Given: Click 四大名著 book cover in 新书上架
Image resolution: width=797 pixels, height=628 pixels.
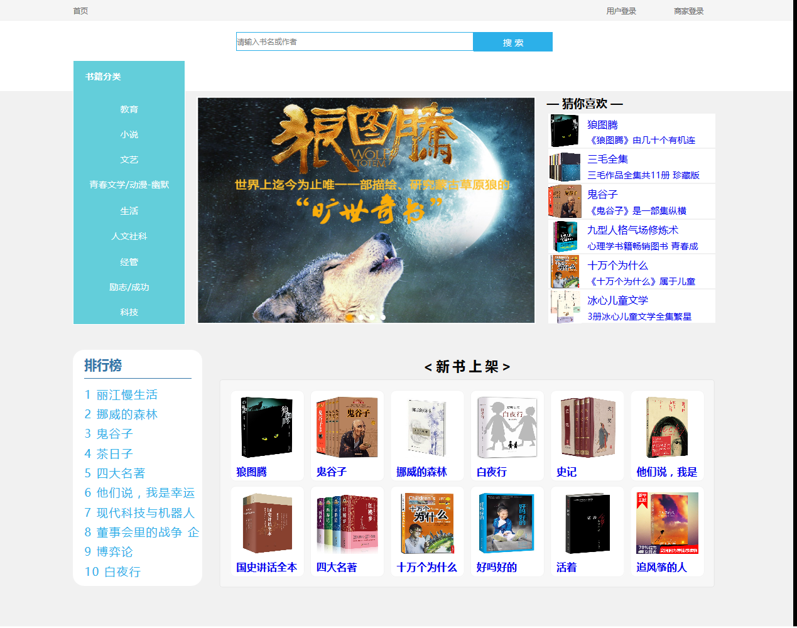Looking at the screenshot, I should 347,523.
